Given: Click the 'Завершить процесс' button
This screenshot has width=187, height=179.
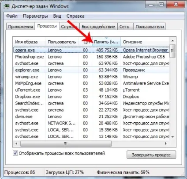Looking at the screenshot, I should pos(151,155).
